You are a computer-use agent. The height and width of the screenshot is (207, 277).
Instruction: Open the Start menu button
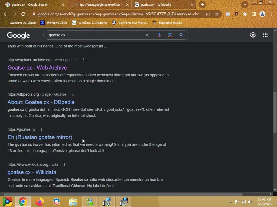tap(7, 202)
